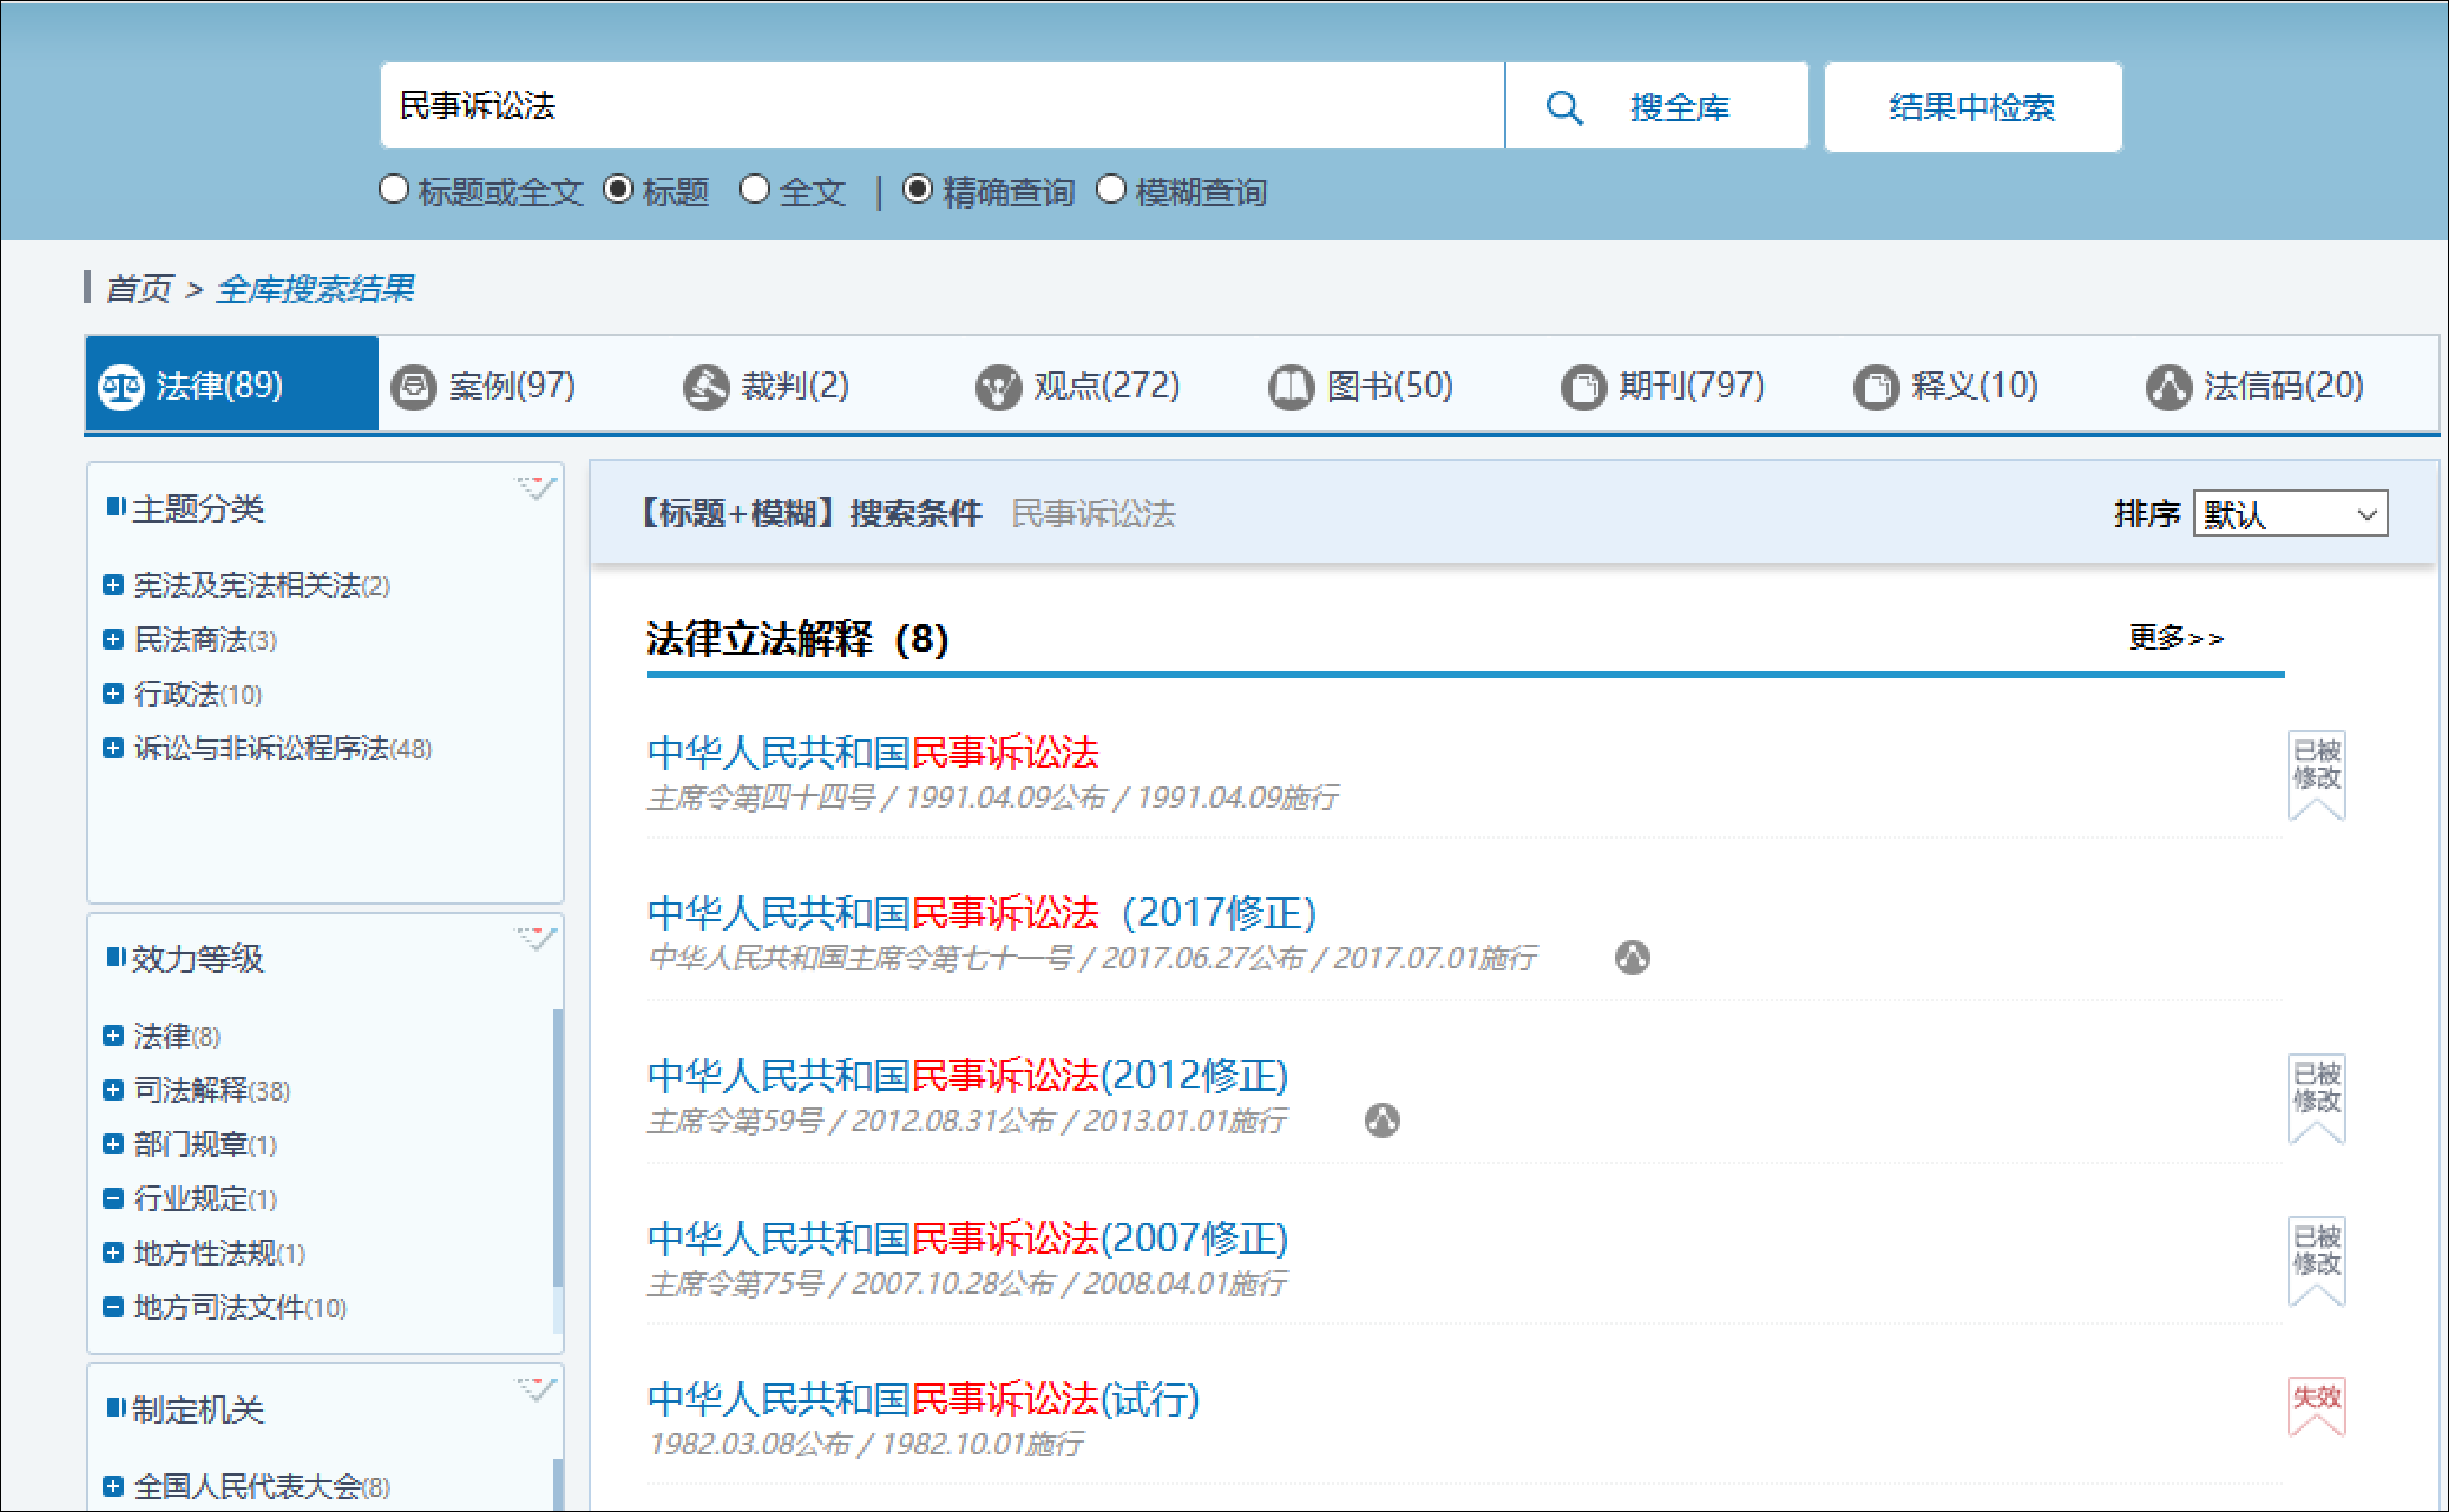Click the 法信码 icon beside 2012修正 entry
Screen dimensions: 2449x1512
1382,1120
